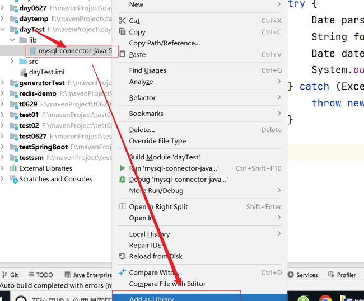Open the More Run/Debug submenu
Image resolution: width=364 pixels, height=301 pixels.
coord(200,191)
